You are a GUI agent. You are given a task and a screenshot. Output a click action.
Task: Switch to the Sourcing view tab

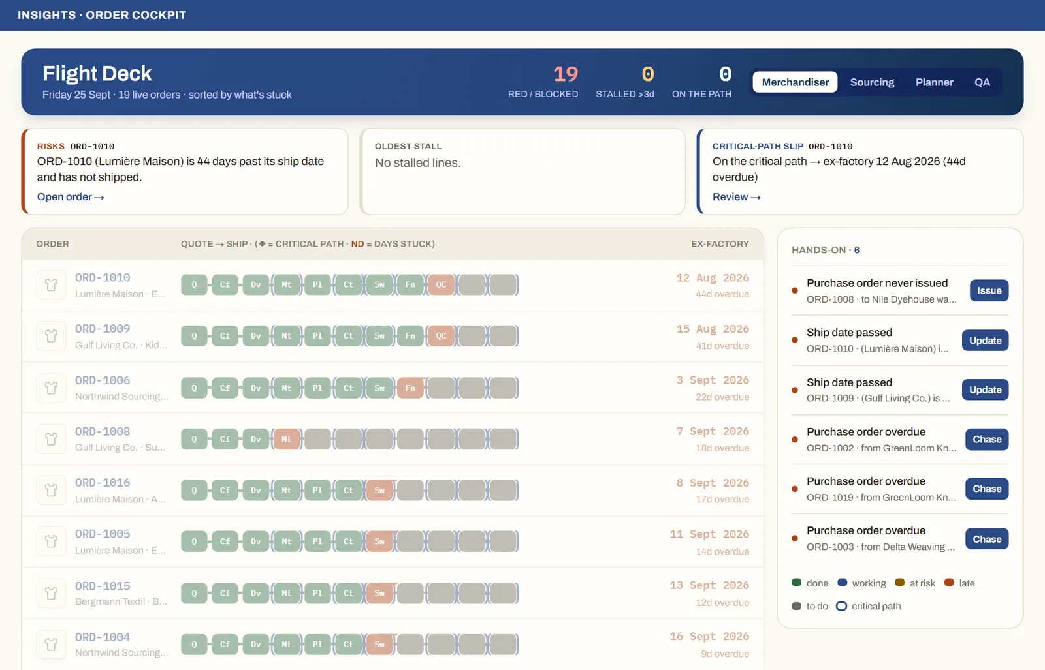tap(872, 82)
